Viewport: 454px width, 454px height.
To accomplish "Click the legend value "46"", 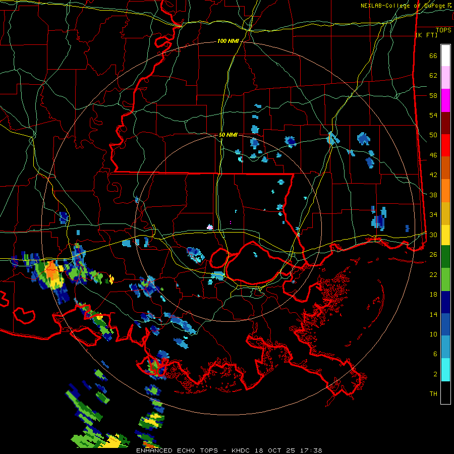I will pos(433,155).
